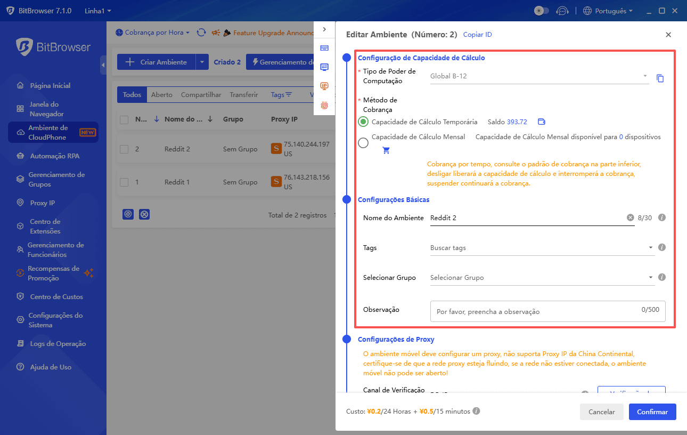Open Proxy IP in the sidebar
This screenshot has width=687, height=435.
[x=43, y=203]
